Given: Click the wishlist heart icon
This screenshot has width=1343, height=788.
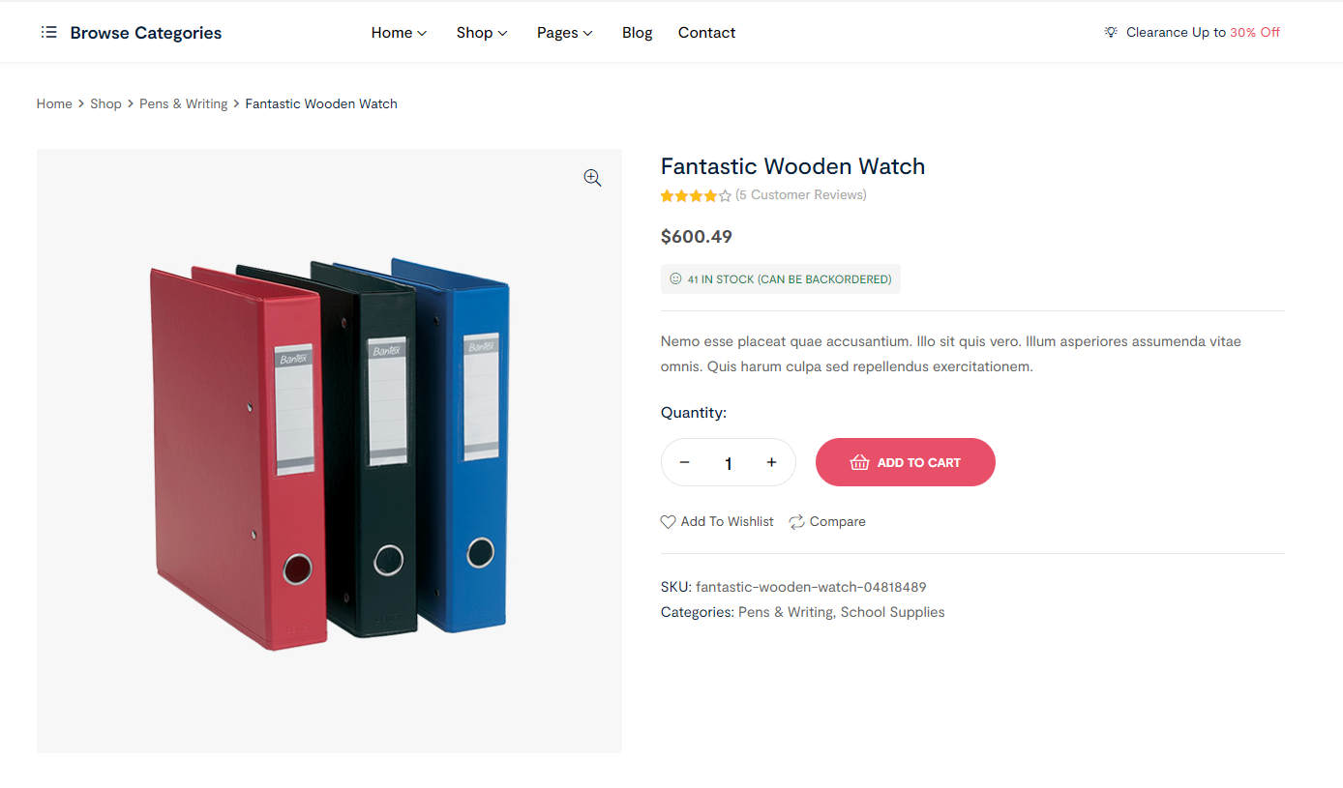Looking at the screenshot, I should (x=668, y=522).
